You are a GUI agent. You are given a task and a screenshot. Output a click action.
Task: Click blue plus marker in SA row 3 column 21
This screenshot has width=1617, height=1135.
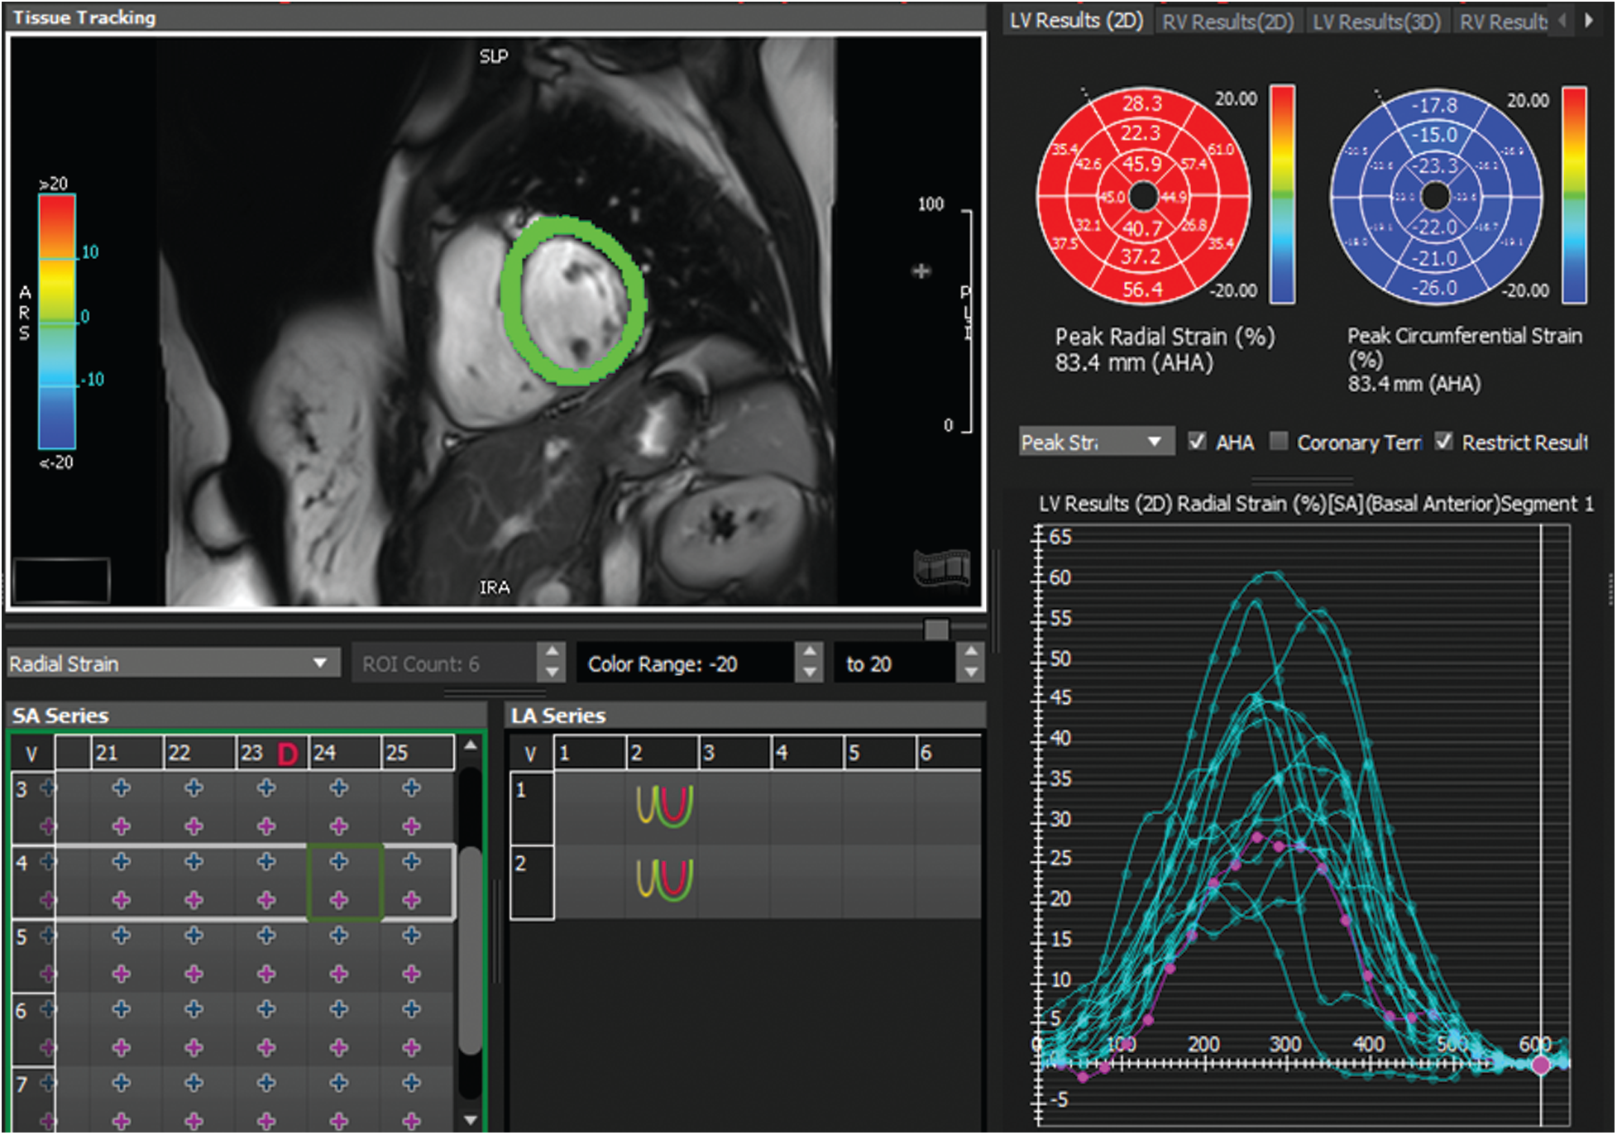coord(122,788)
